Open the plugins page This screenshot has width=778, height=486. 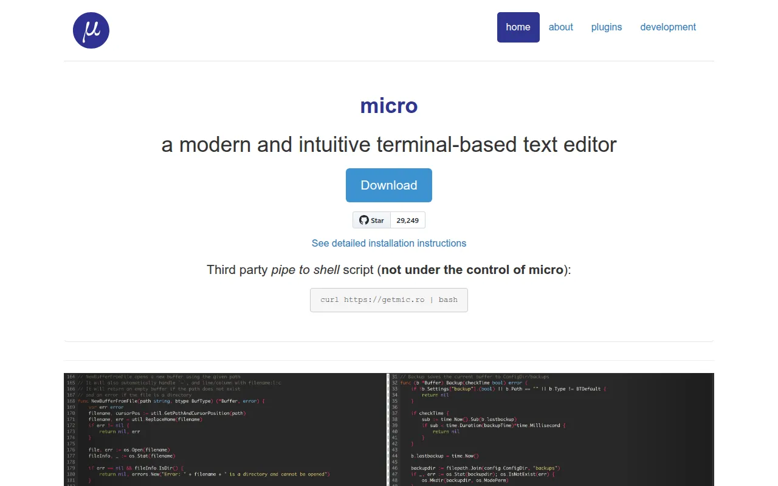[x=607, y=27]
